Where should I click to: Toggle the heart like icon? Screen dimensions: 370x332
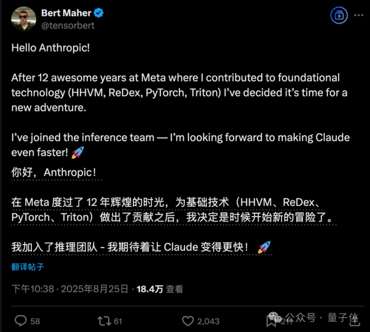coord(188,321)
